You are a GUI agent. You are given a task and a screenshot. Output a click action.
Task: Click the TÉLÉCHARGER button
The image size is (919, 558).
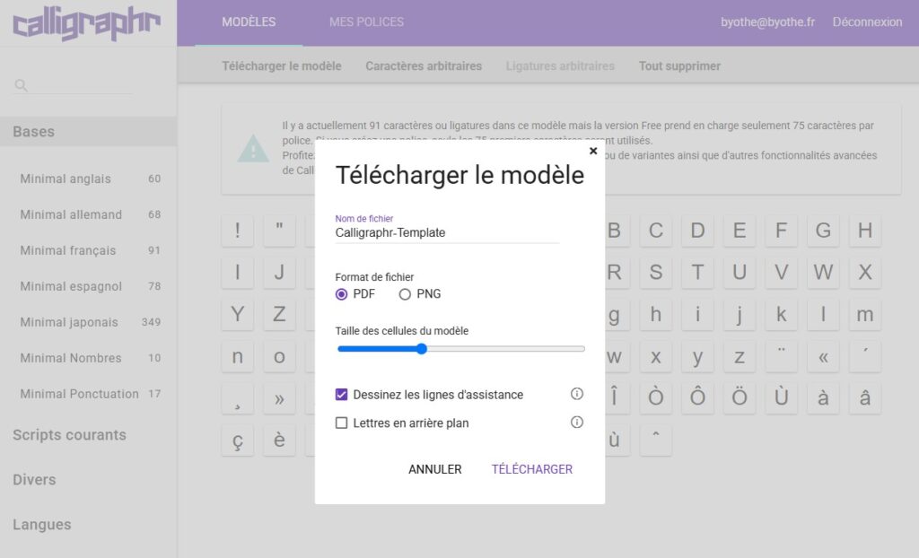531,469
